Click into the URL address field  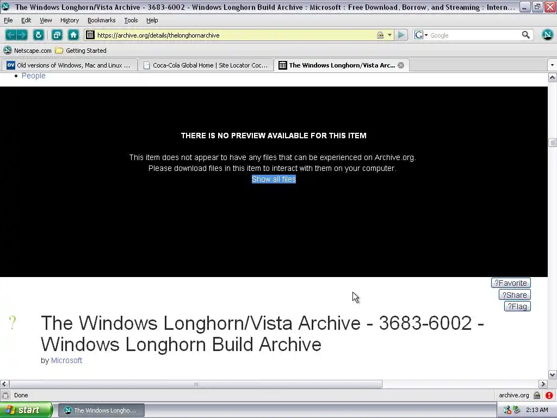[x=235, y=35]
